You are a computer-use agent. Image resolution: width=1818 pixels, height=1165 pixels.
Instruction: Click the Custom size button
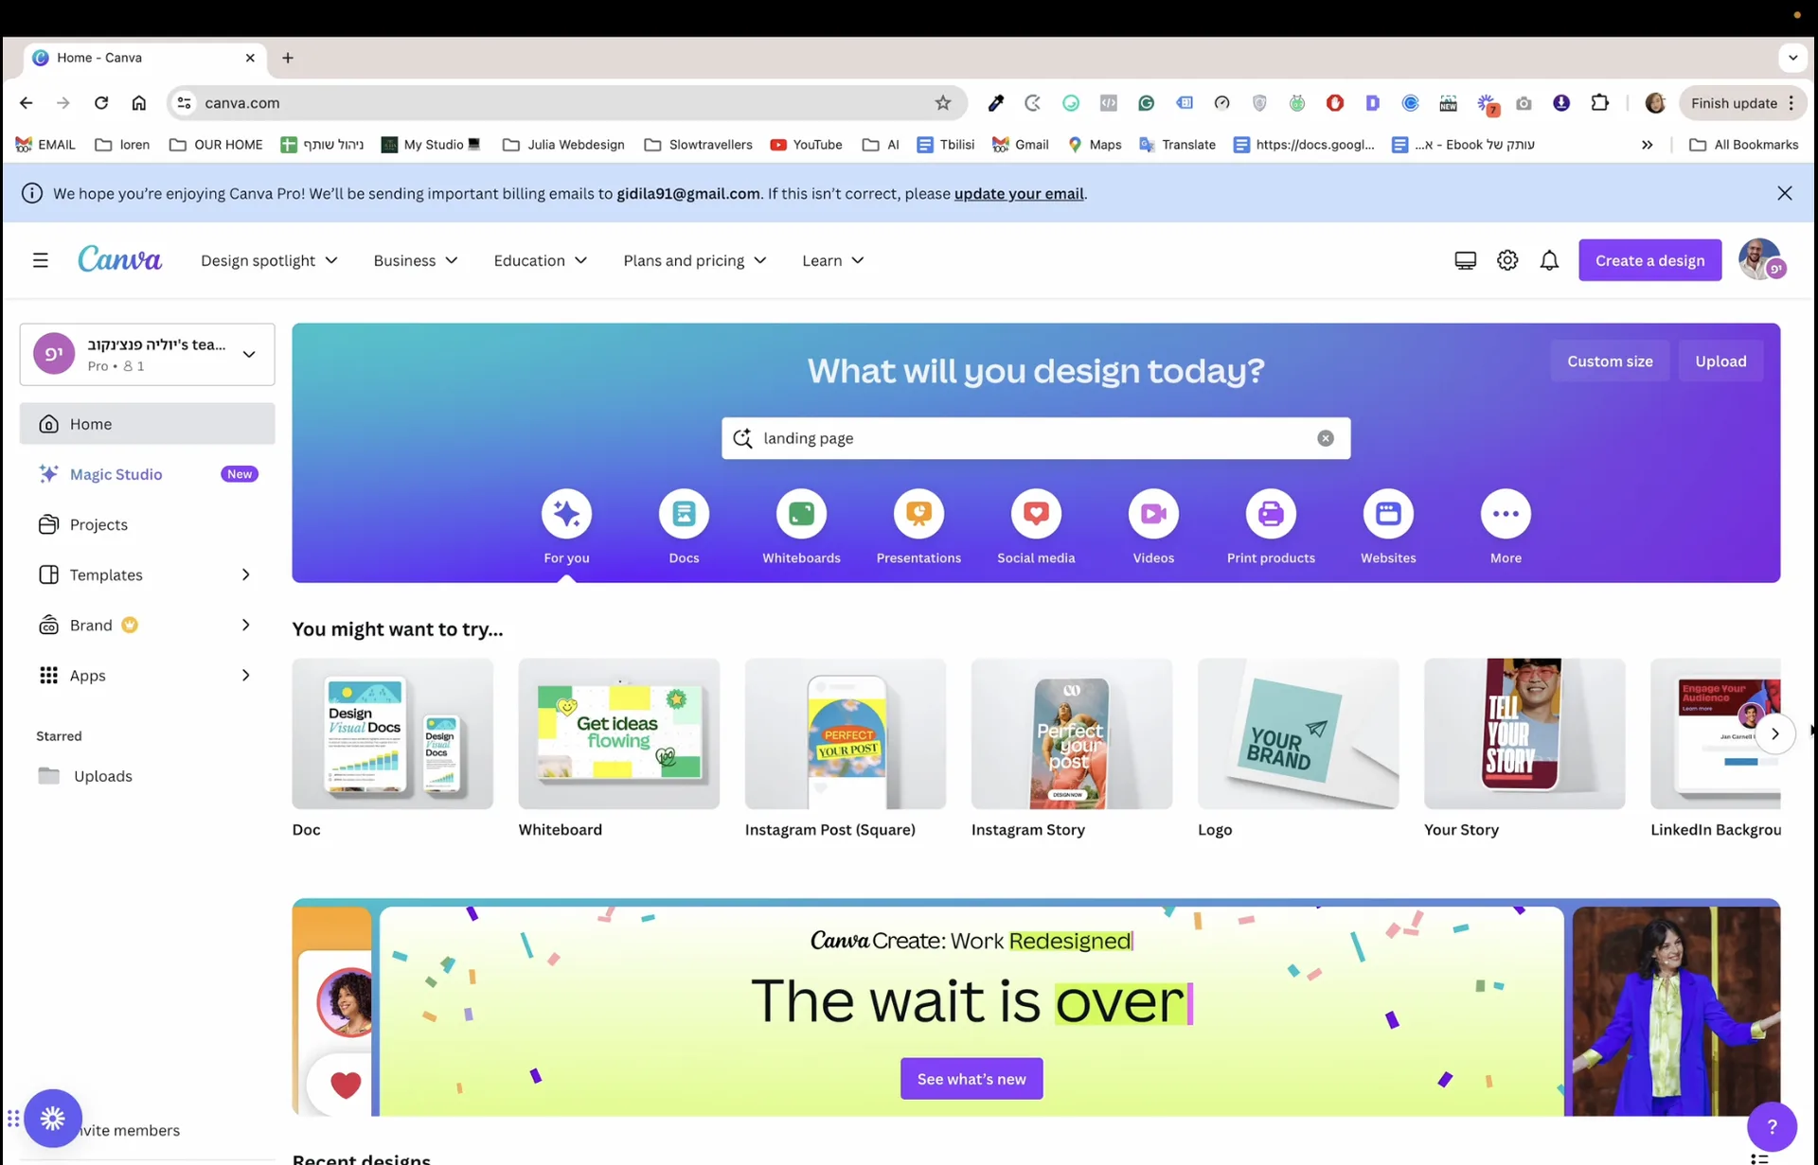tap(1610, 362)
